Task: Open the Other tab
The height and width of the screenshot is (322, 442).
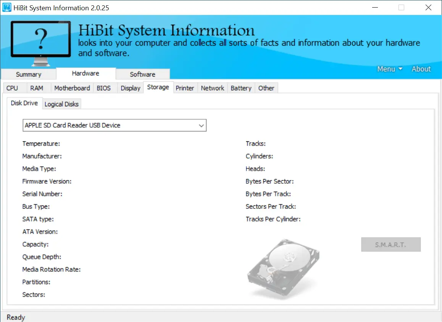Action: pos(266,88)
